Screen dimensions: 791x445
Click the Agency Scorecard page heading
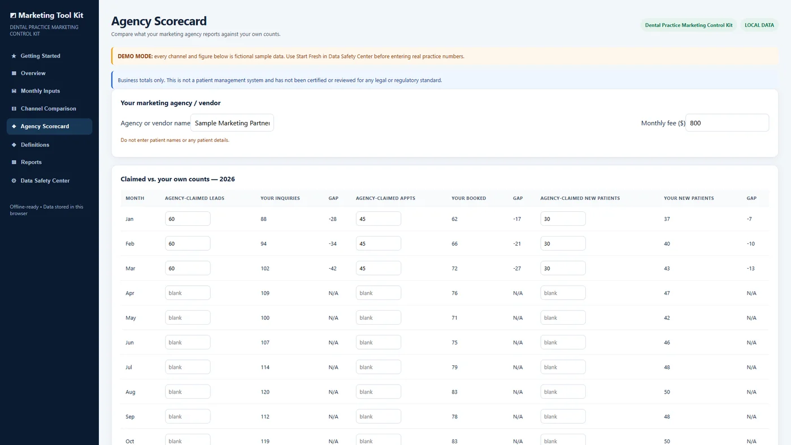[159, 21]
